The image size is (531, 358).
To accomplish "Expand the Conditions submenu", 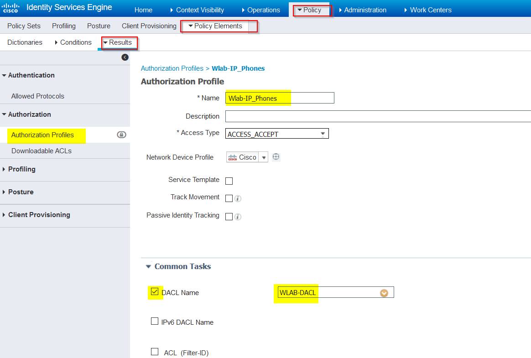I will (x=73, y=42).
